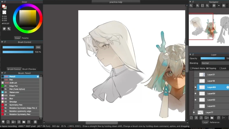Select the Eraser brush from list
This screenshot has width=229, height=129.
pyautogui.click(x=12, y=95)
